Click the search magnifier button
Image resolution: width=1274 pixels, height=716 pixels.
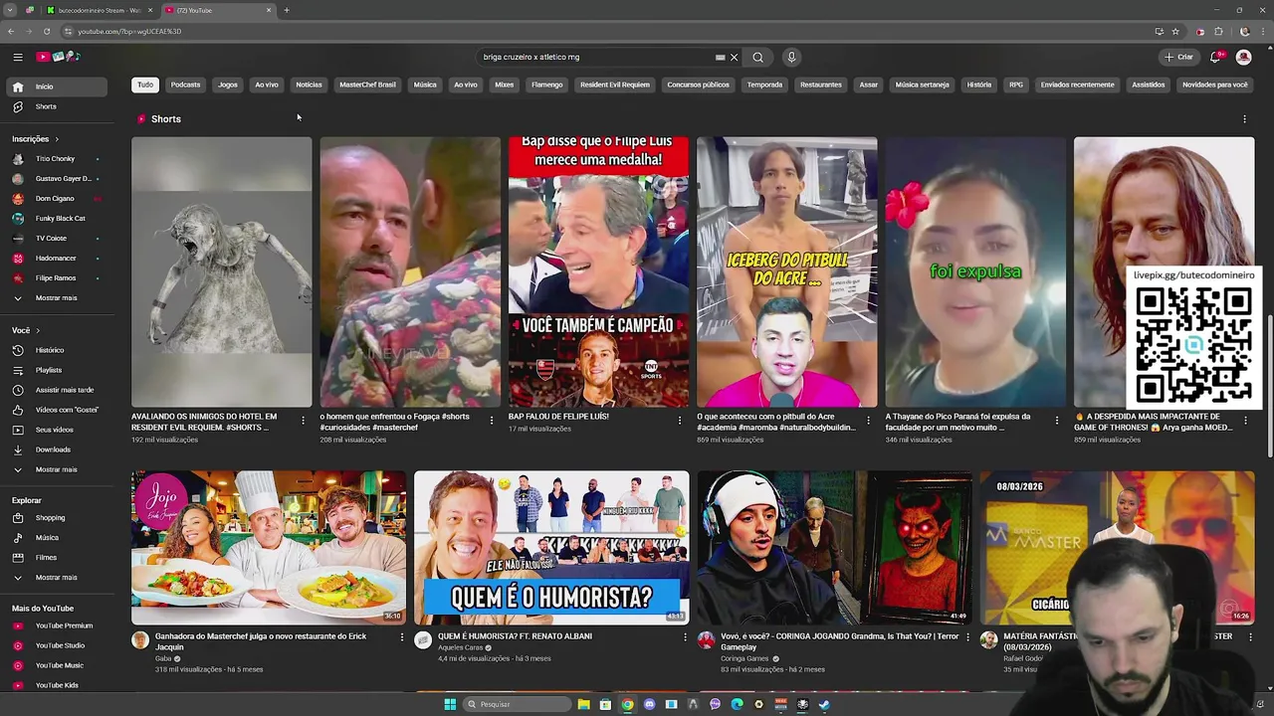758,57
